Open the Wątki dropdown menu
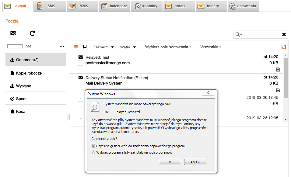This screenshot has width=291, height=177. tap(128, 47)
